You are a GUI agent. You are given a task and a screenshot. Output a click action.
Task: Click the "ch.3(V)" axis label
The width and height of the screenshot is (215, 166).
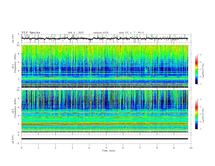[x=13, y=139]
